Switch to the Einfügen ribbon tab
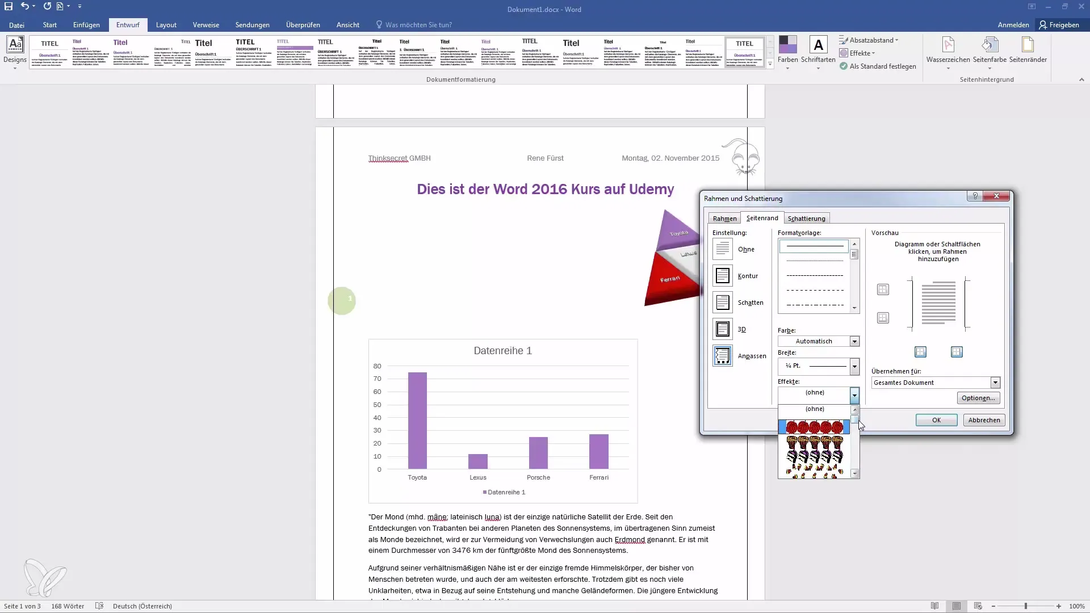This screenshot has width=1090, height=613. click(86, 25)
